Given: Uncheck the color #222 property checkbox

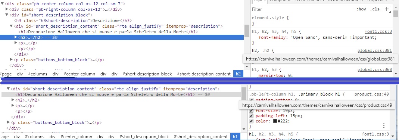Looking at the screenshot, I should (x=252, y=121).
